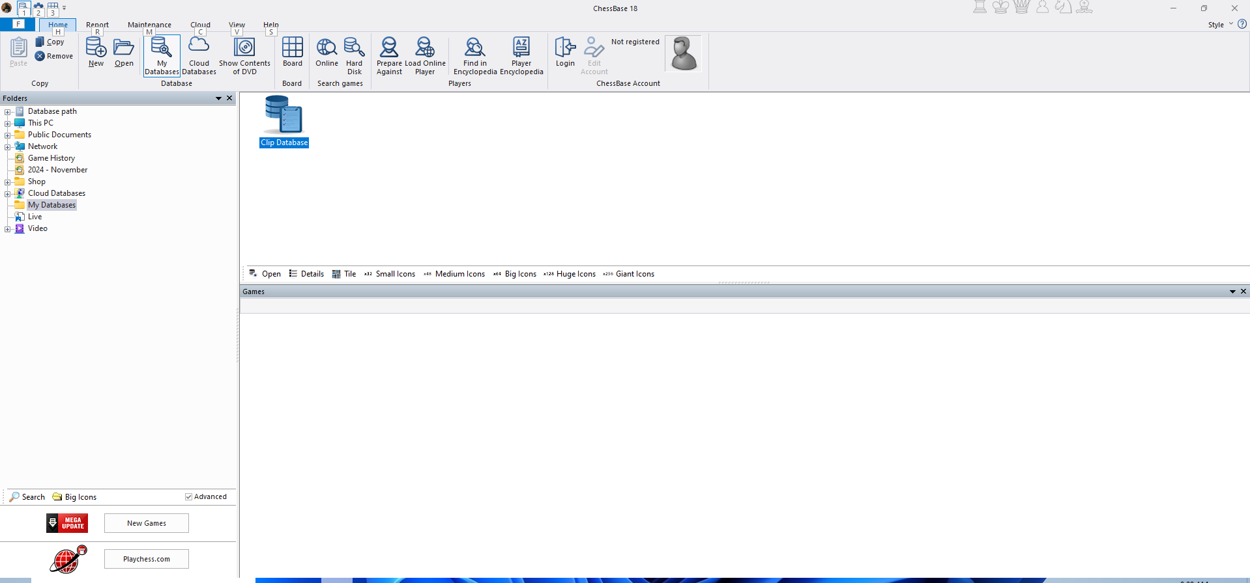Switch database view to Details
This screenshot has height=583, width=1250.
click(306, 274)
